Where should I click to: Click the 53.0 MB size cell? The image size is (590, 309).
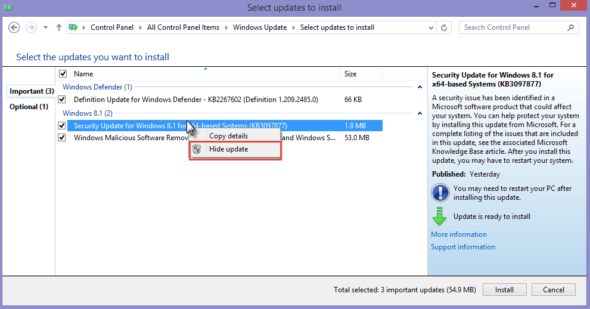[x=357, y=138]
